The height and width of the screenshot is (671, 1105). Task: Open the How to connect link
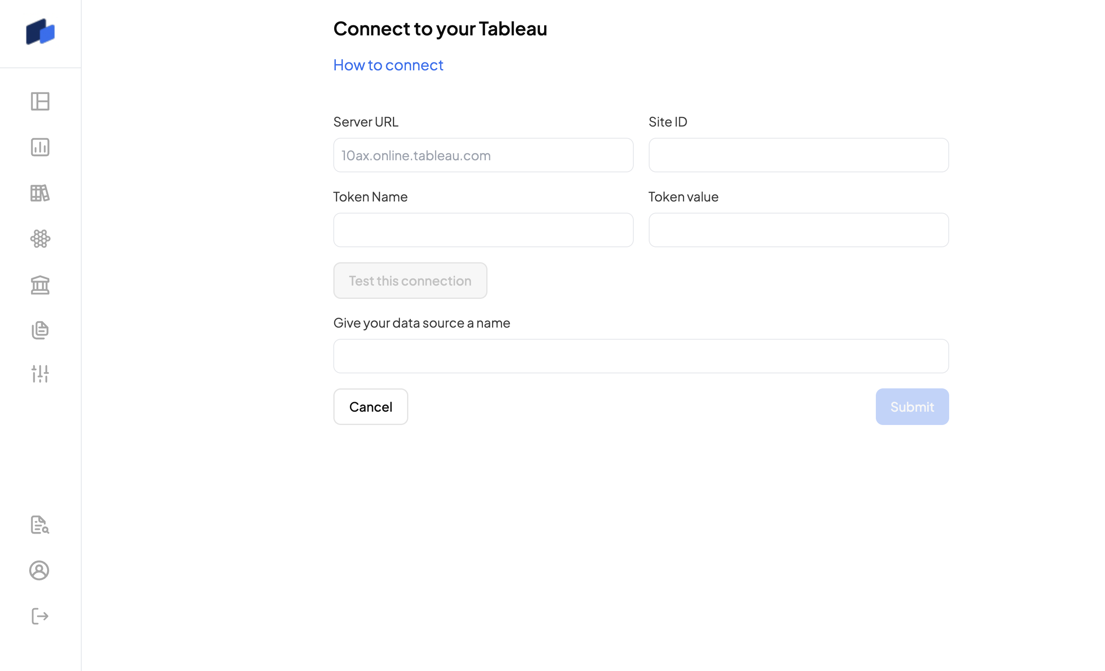coord(388,65)
